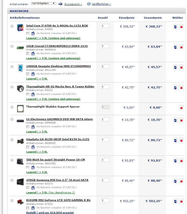Open 8192MB MSI GeForce GTX 1070 link
187x214 pixels.
point(58,200)
